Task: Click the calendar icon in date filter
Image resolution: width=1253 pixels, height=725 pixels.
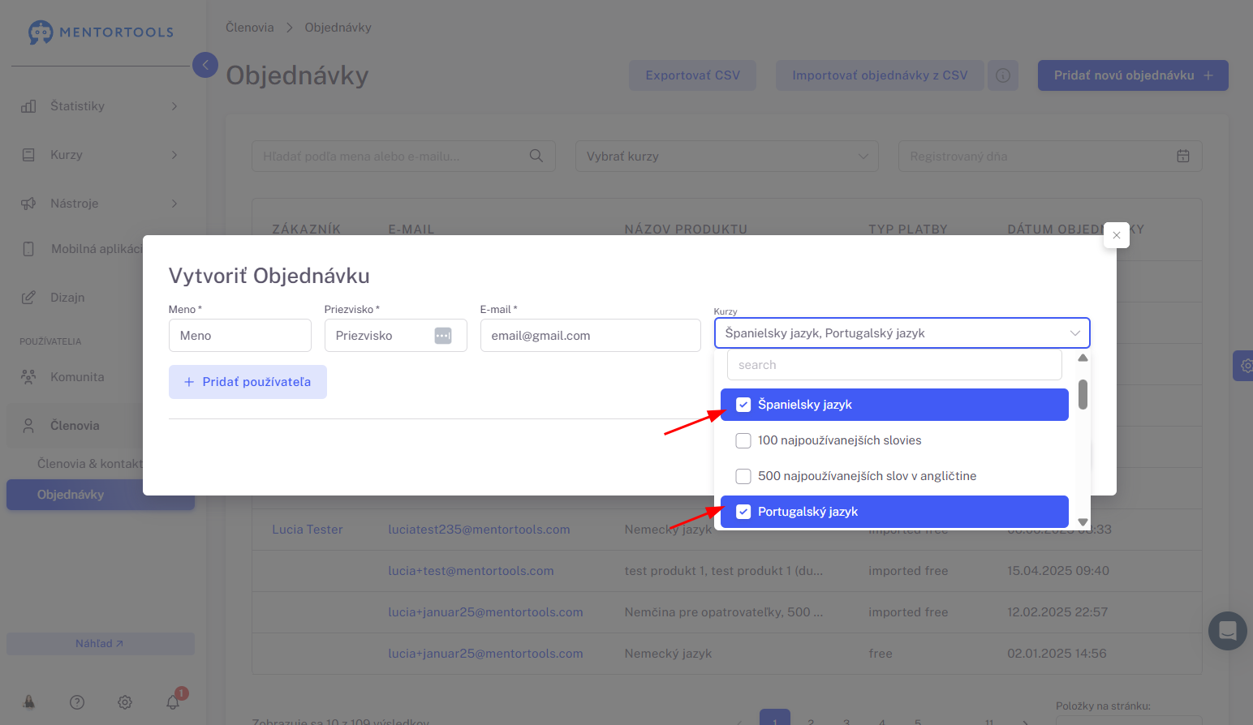Action: click(x=1183, y=156)
